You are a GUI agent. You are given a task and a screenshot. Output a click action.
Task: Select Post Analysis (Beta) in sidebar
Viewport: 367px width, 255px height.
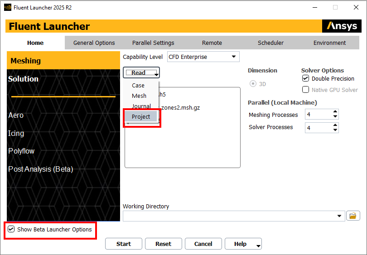tap(41, 169)
